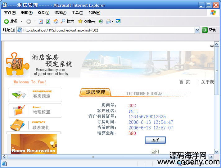The image size is (221, 168).
Task: Open the 文件(F) menu
Action: (10, 13)
